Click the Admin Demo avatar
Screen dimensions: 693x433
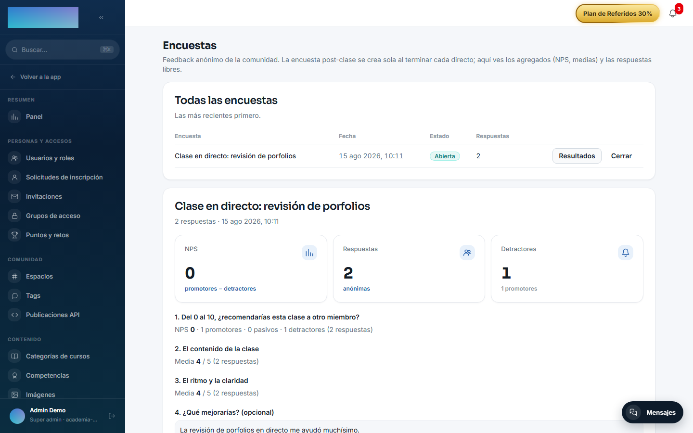(17, 416)
